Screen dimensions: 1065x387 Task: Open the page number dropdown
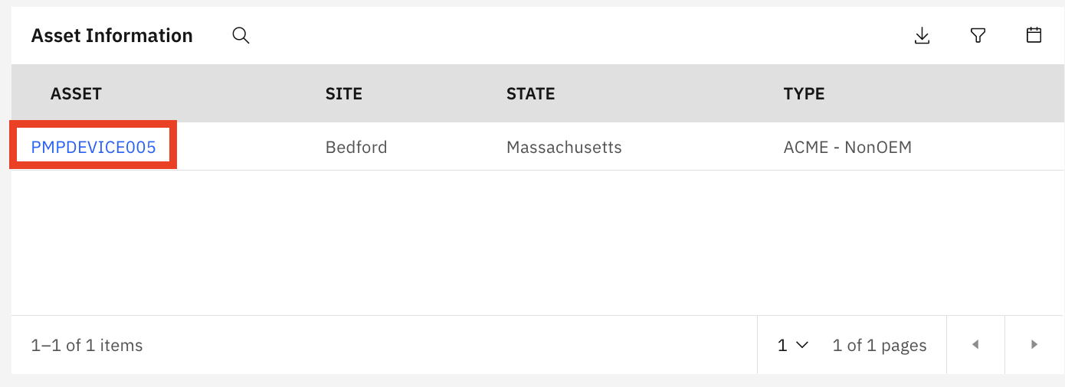click(793, 345)
